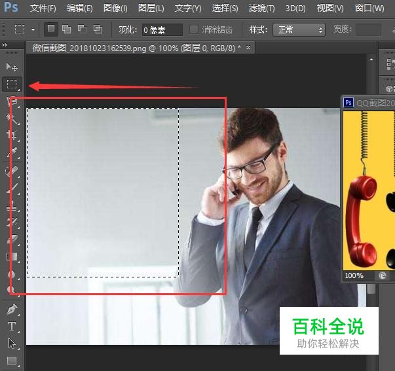Select the Polygonal Lasso tool
The image size is (395, 371).
tap(12, 101)
